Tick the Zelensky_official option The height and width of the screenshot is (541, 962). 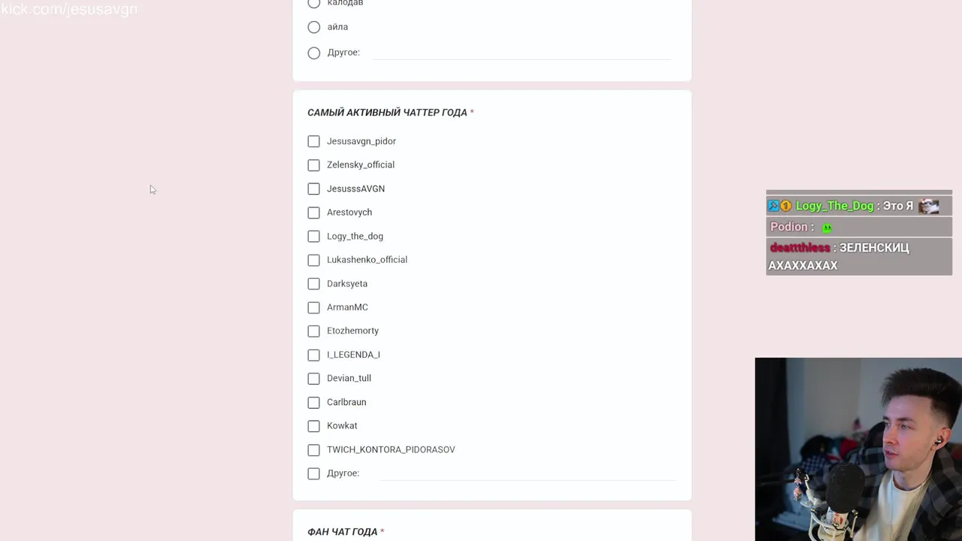tap(313, 165)
